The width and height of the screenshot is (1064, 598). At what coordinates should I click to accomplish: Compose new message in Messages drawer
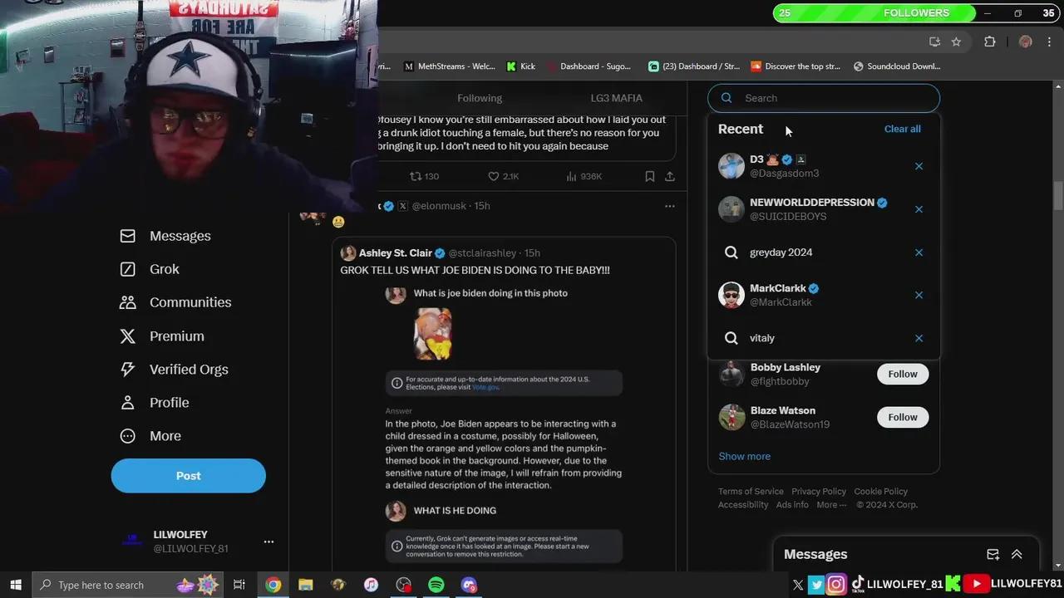point(993,555)
